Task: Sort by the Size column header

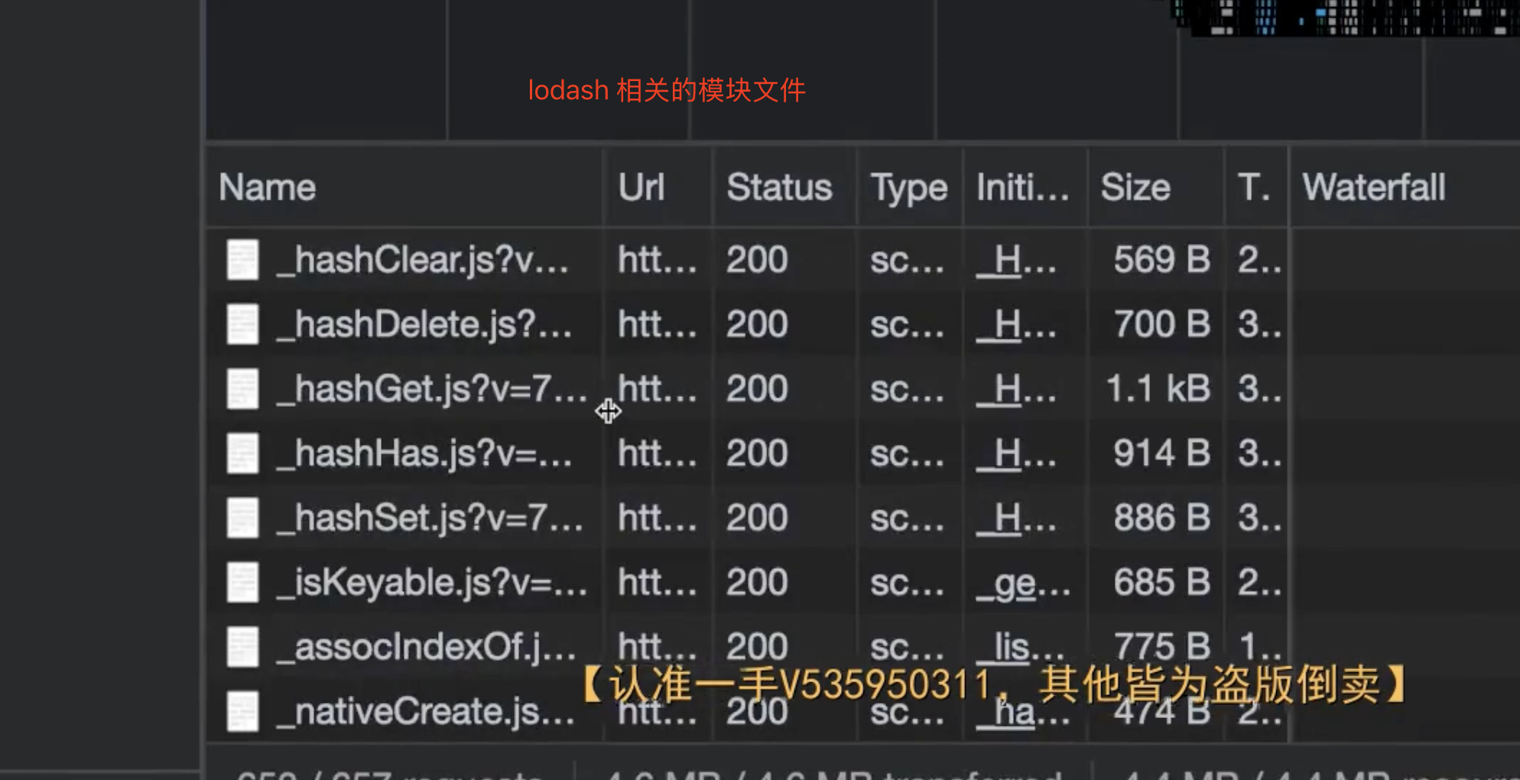Action: point(1135,187)
